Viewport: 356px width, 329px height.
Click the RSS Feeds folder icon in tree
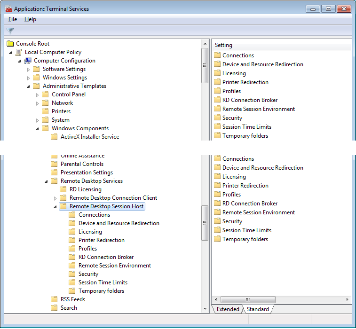point(54,299)
